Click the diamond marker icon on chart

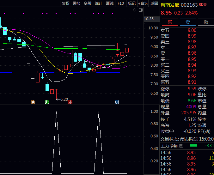point(135,10)
